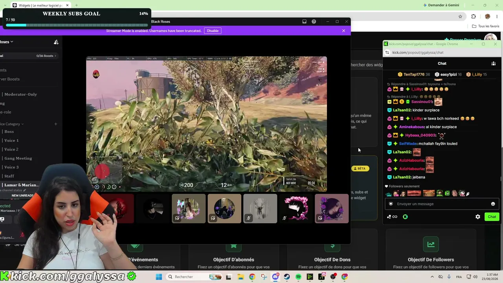Open Demander à Gemini button
The height and width of the screenshot is (283, 503).
coord(441,5)
